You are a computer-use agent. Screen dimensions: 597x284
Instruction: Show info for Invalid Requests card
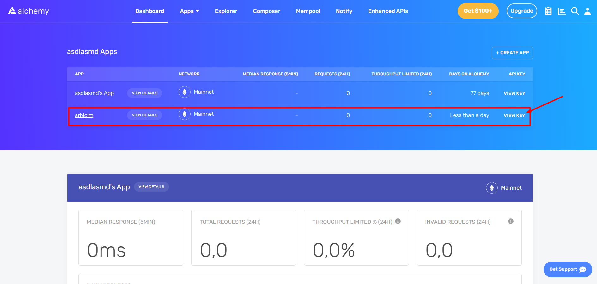pos(511,221)
